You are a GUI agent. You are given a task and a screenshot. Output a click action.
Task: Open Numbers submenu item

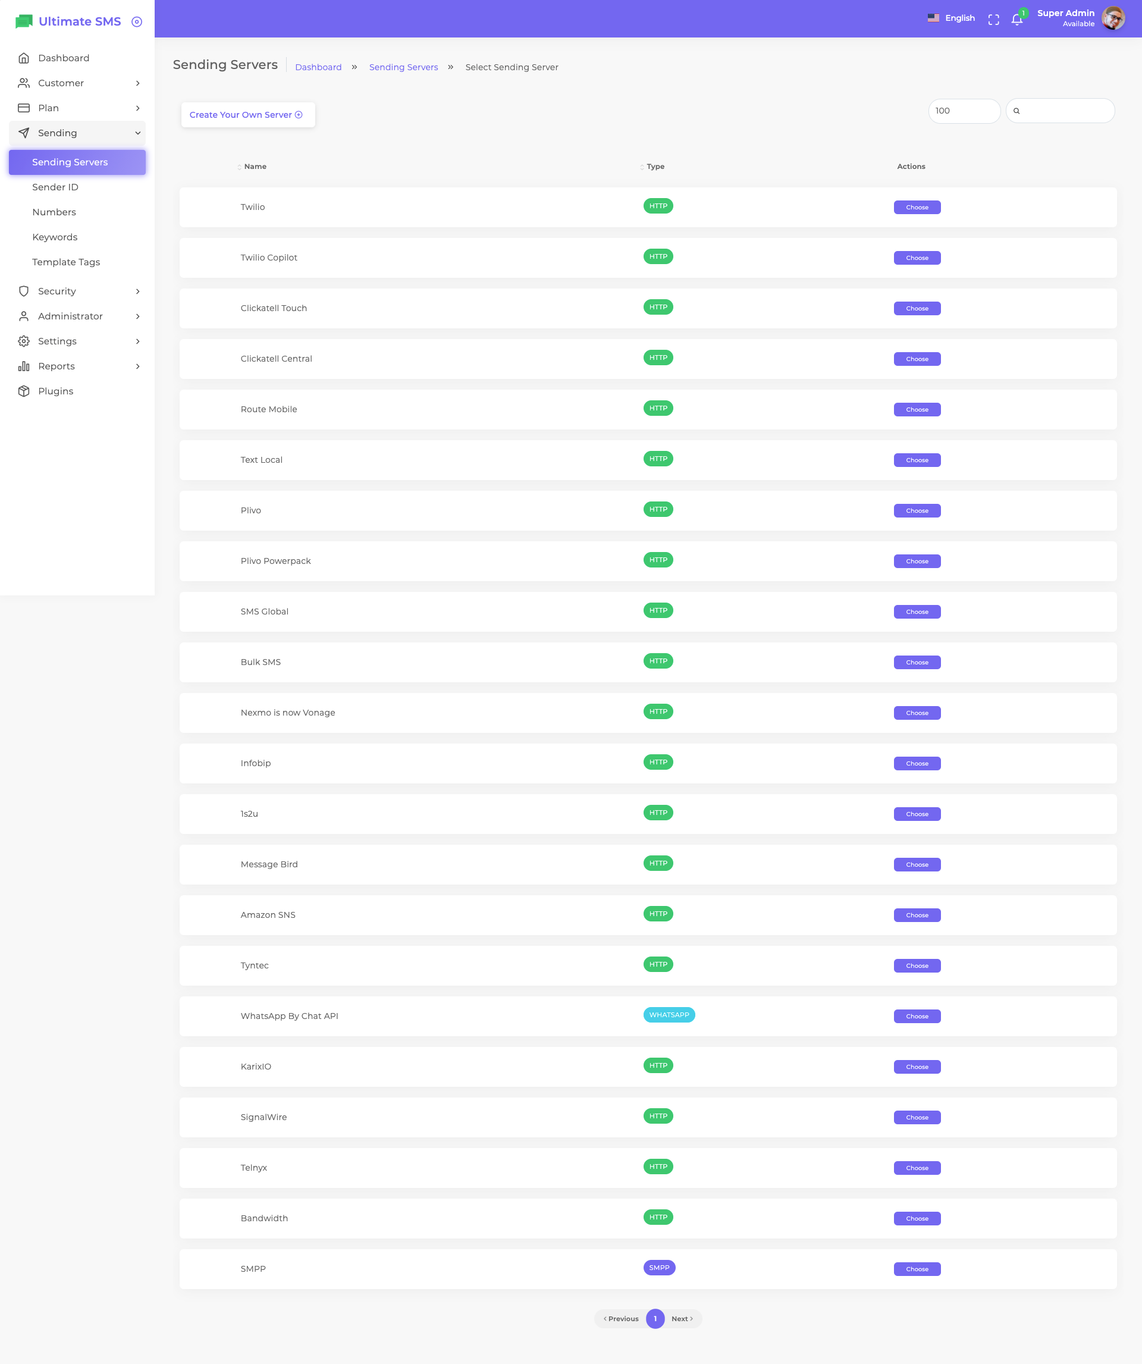click(x=77, y=212)
